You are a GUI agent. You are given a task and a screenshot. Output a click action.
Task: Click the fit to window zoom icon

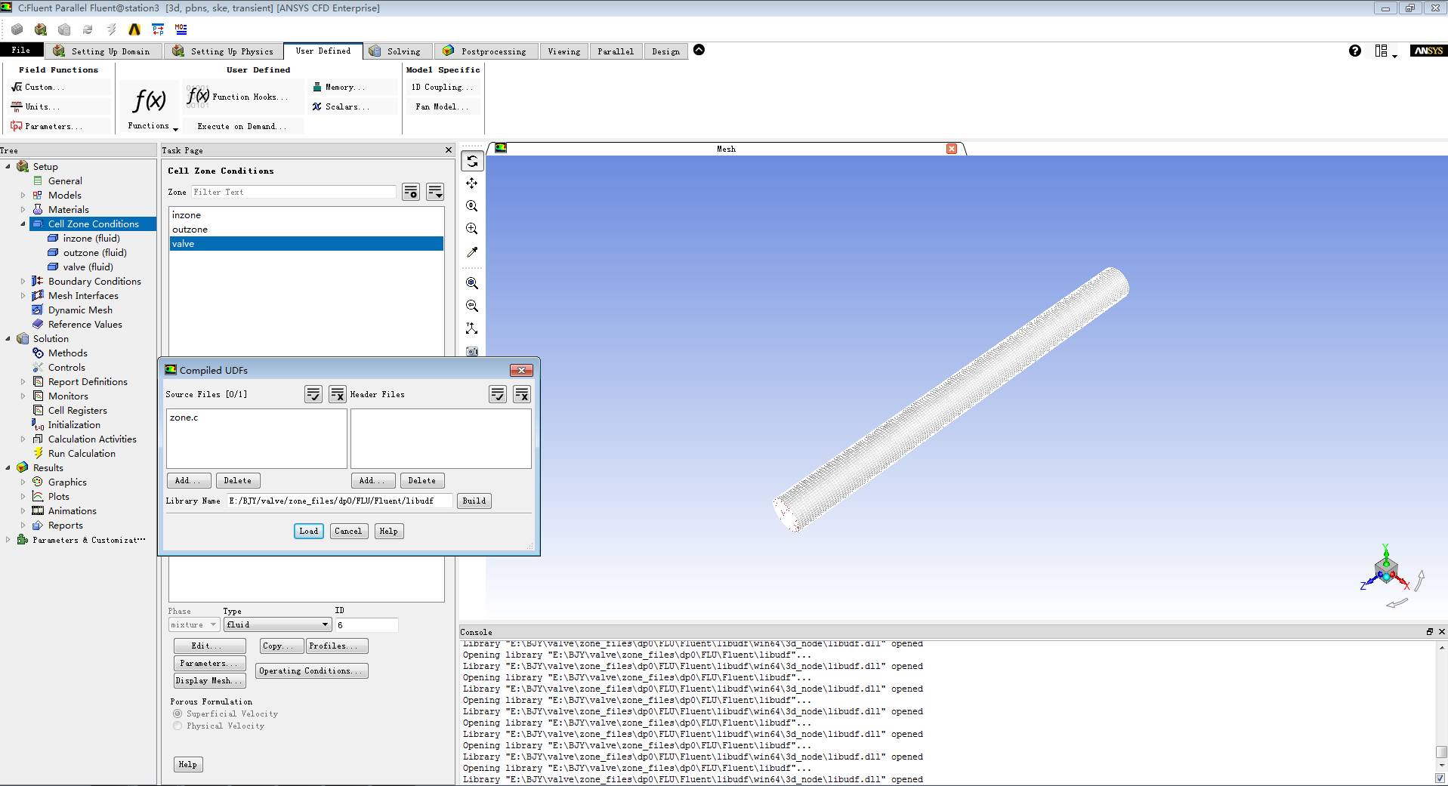(x=472, y=283)
